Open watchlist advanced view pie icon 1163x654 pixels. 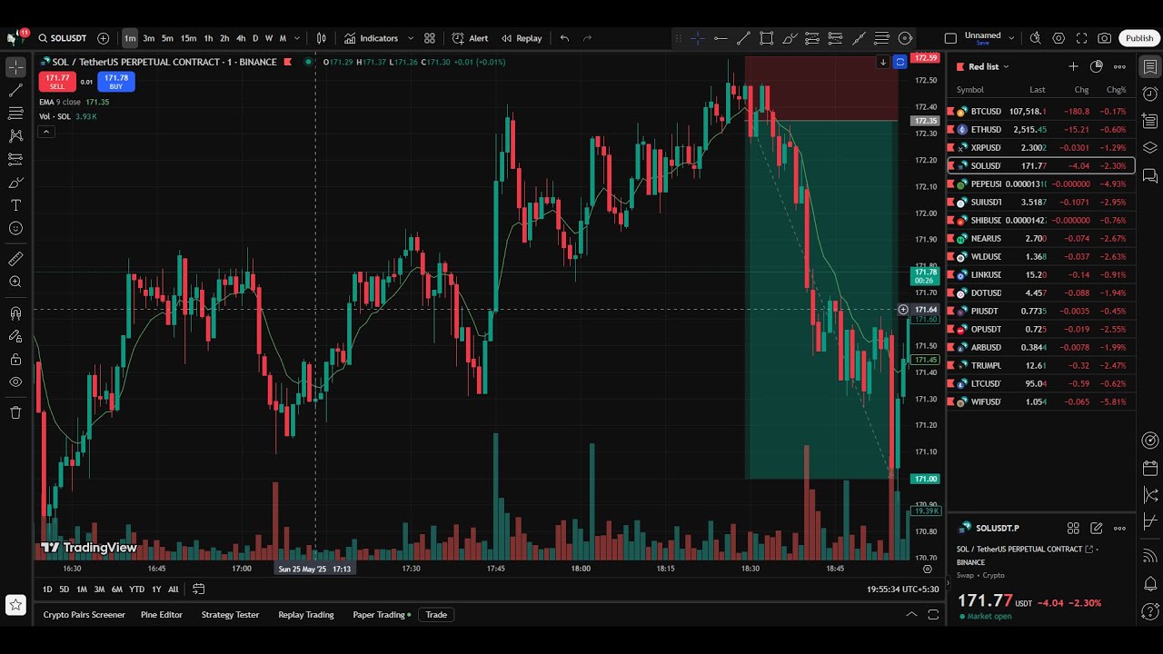[x=1096, y=66]
